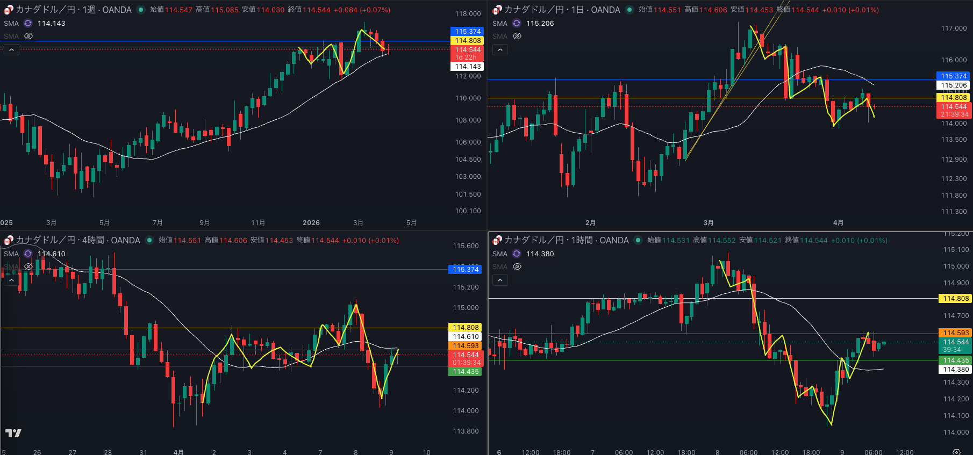Click the Canada/Japan flag icon on weekly chart
Screen dimensions: 973x455
[x=9, y=10]
